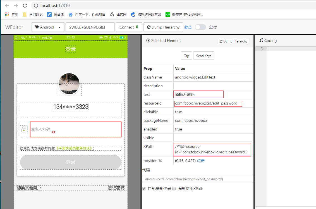316x209 pixels.
Task: Open the 携程旅行网官网 bookmark
Action: pyautogui.click(x=146, y=15)
